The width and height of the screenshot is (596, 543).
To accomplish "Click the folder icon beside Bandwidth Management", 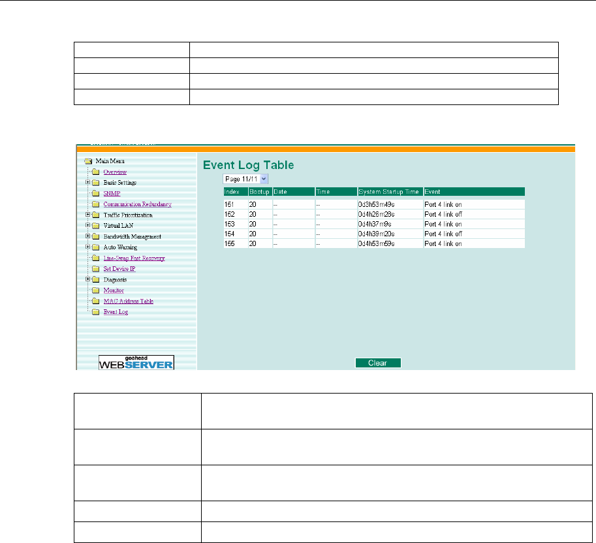I will (x=96, y=237).
